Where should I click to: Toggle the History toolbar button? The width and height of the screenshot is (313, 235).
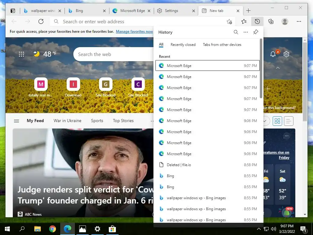point(257,21)
